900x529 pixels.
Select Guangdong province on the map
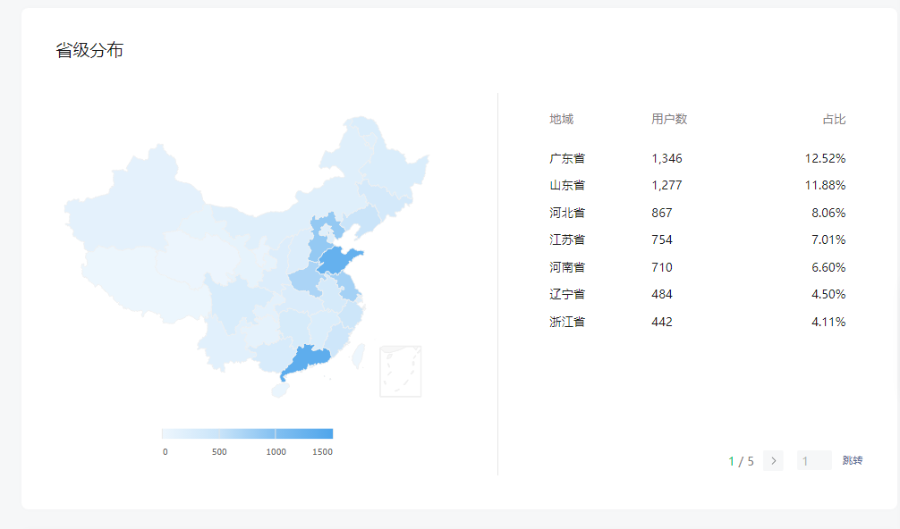point(307,360)
